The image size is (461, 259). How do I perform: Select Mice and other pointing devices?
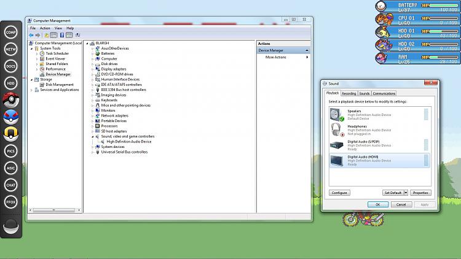pos(125,106)
